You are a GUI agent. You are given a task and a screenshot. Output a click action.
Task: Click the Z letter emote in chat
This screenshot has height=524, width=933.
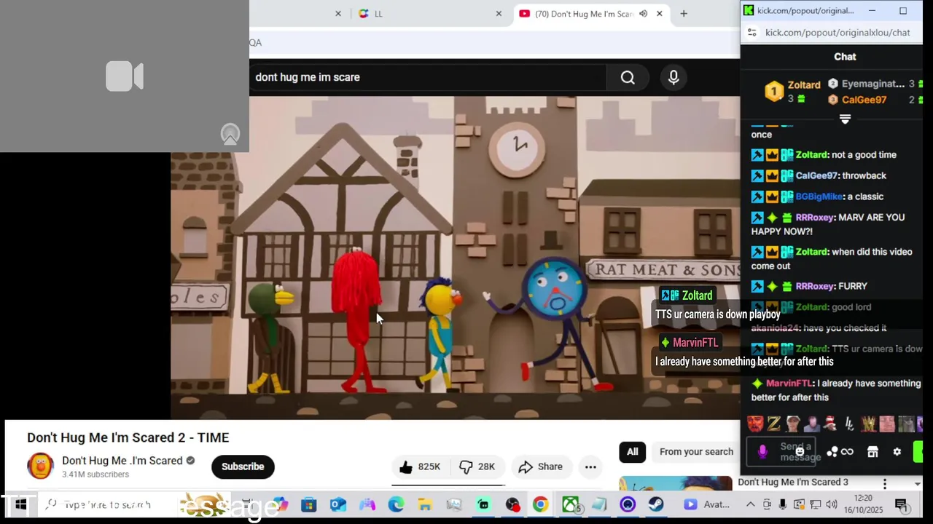click(x=773, y=424)
